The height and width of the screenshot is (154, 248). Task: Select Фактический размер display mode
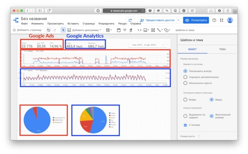[x=211, y=116]
